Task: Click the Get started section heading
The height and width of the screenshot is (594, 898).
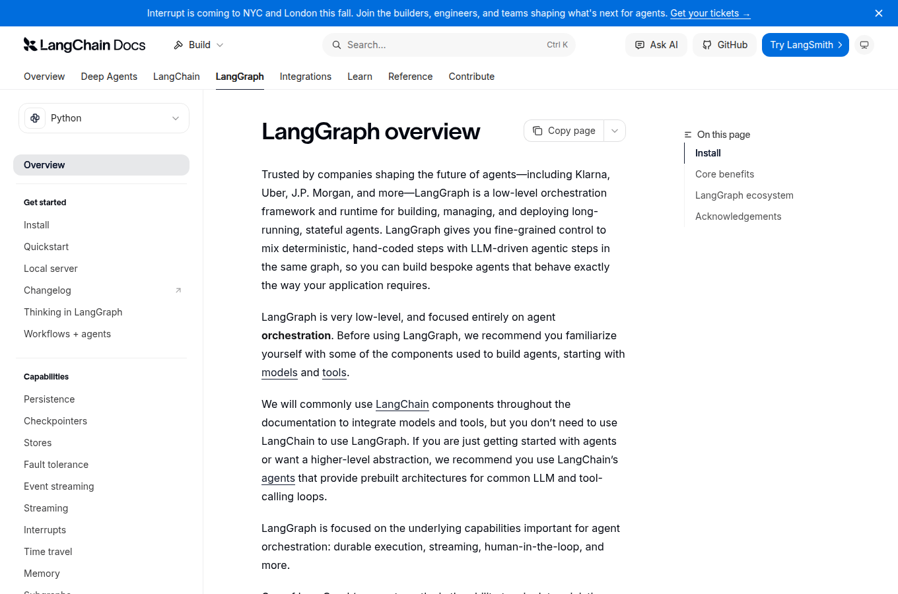Action: [45, 203]
